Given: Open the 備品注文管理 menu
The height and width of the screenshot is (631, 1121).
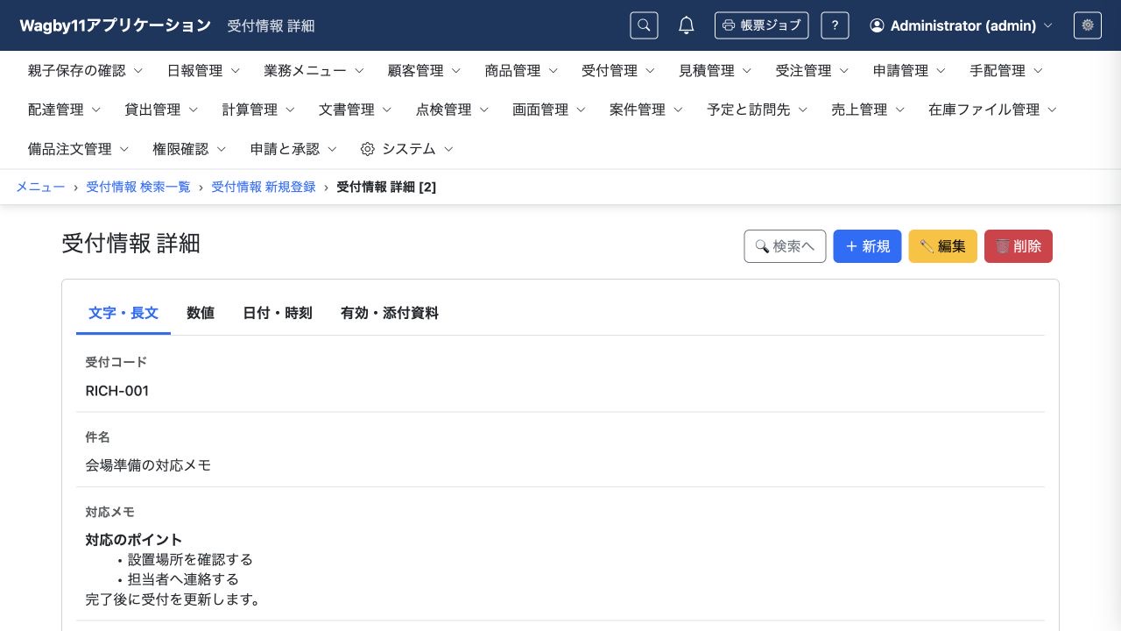Looking at the screenshot, I should point(79,149).
